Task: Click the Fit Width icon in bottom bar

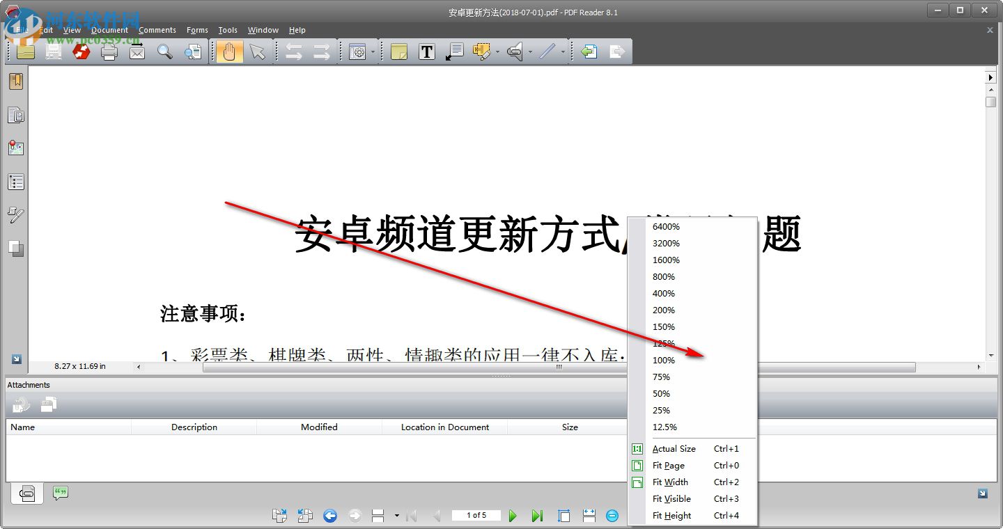Action: pyautogui.click(x=589, y=516)
